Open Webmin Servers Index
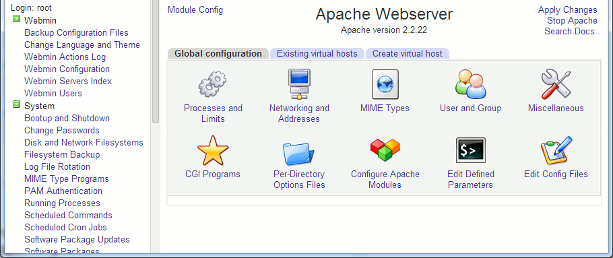The width and height of the screenshot is (613, 258). [68, 82]
